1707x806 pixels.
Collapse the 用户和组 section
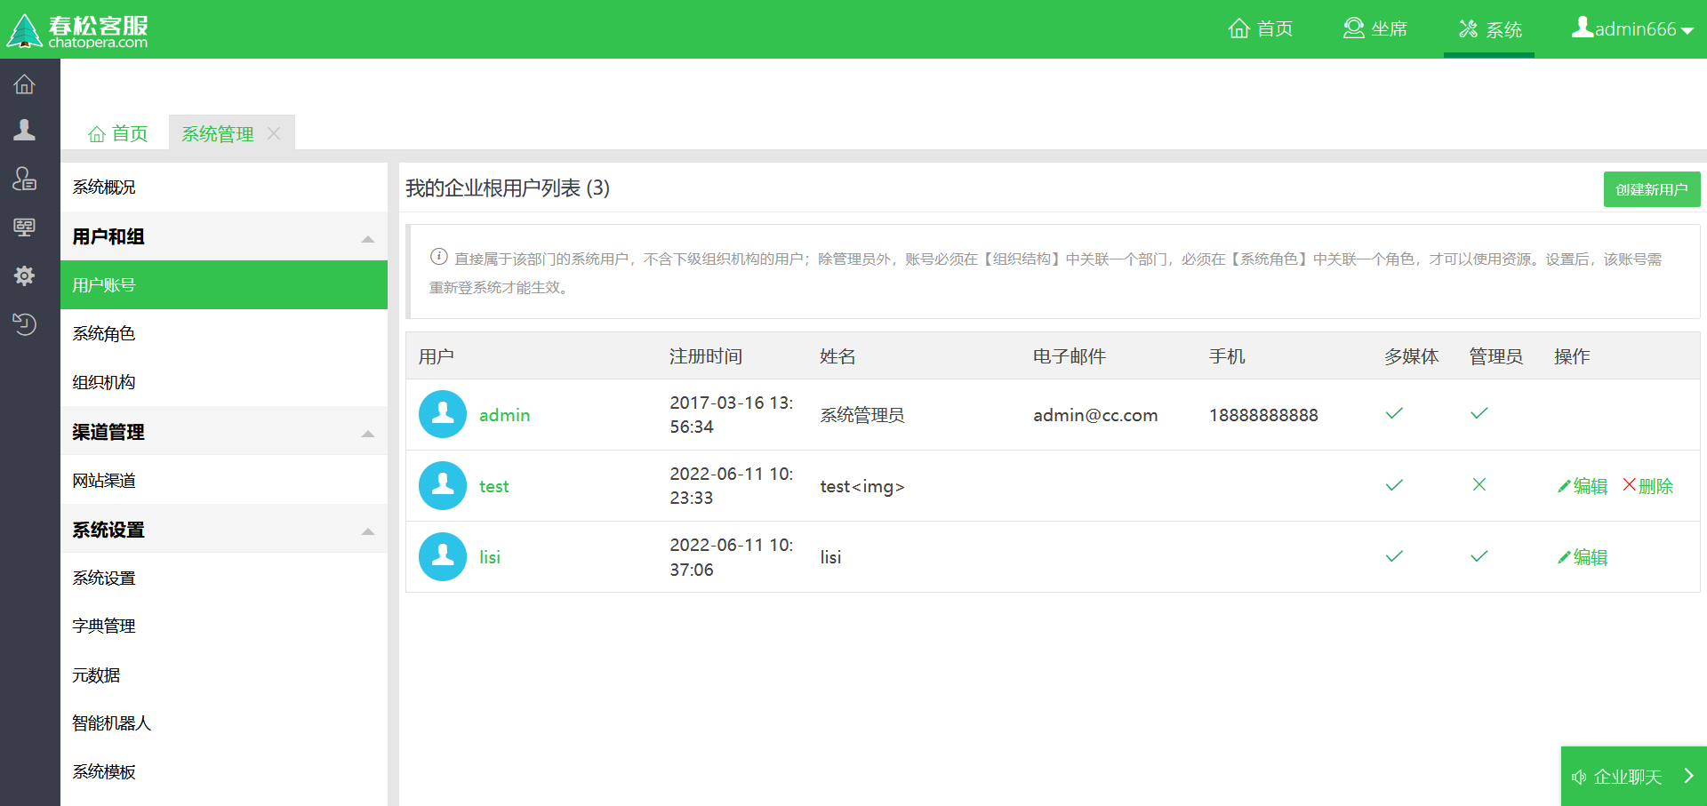pyautogui.click(x=367, y=238)
